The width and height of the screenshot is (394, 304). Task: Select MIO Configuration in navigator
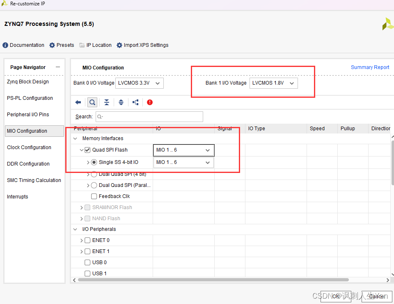coord(34,131)
